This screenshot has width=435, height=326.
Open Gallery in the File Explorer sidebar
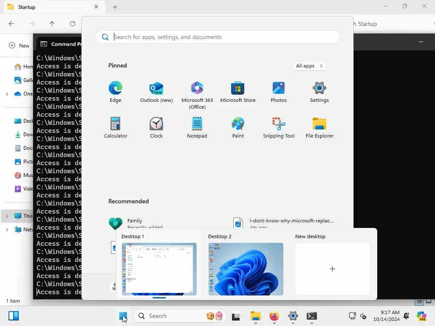[24, 80]
